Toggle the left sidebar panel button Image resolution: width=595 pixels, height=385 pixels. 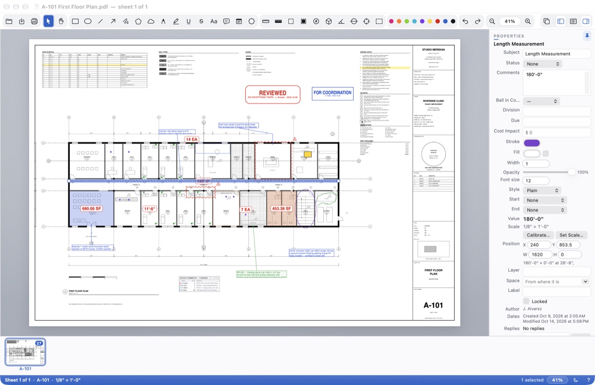561,21
